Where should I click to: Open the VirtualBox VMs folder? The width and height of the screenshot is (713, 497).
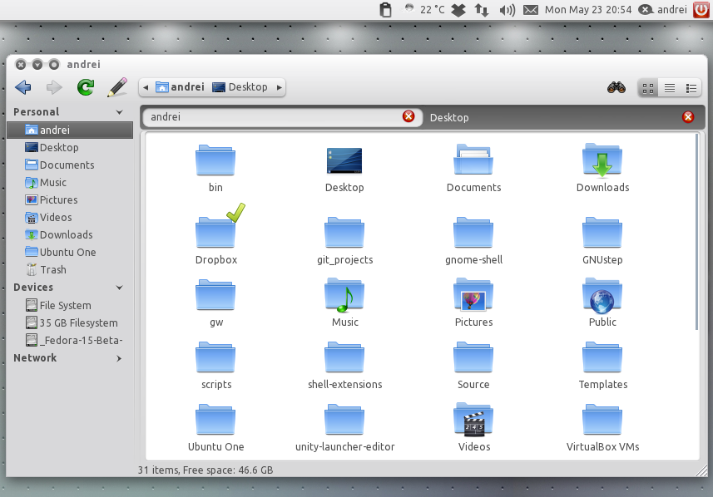(x=602, y=420)
